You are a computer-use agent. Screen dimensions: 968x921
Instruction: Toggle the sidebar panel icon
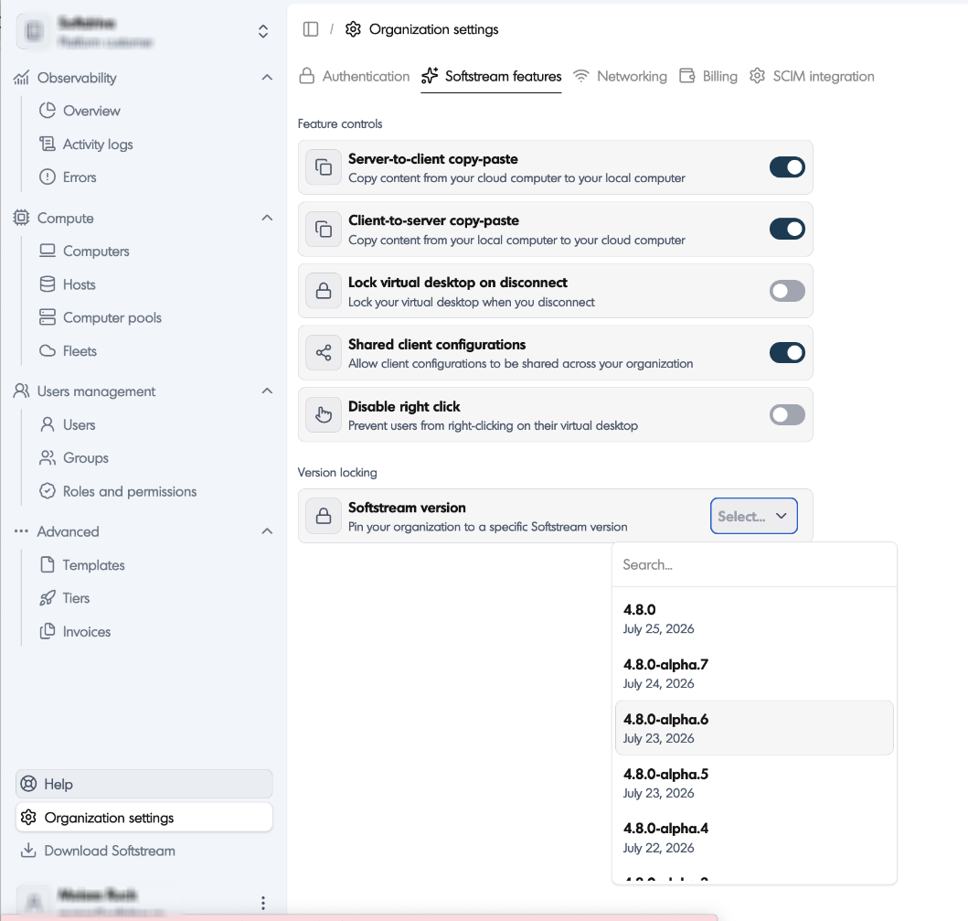coord(311,29)
